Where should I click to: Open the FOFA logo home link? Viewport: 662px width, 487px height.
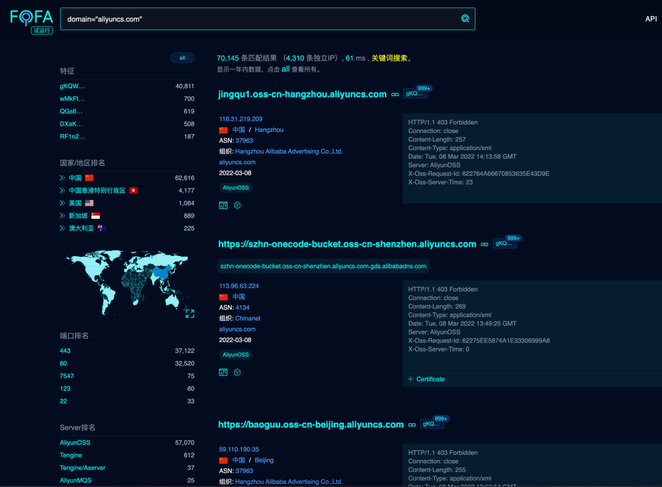32,21
